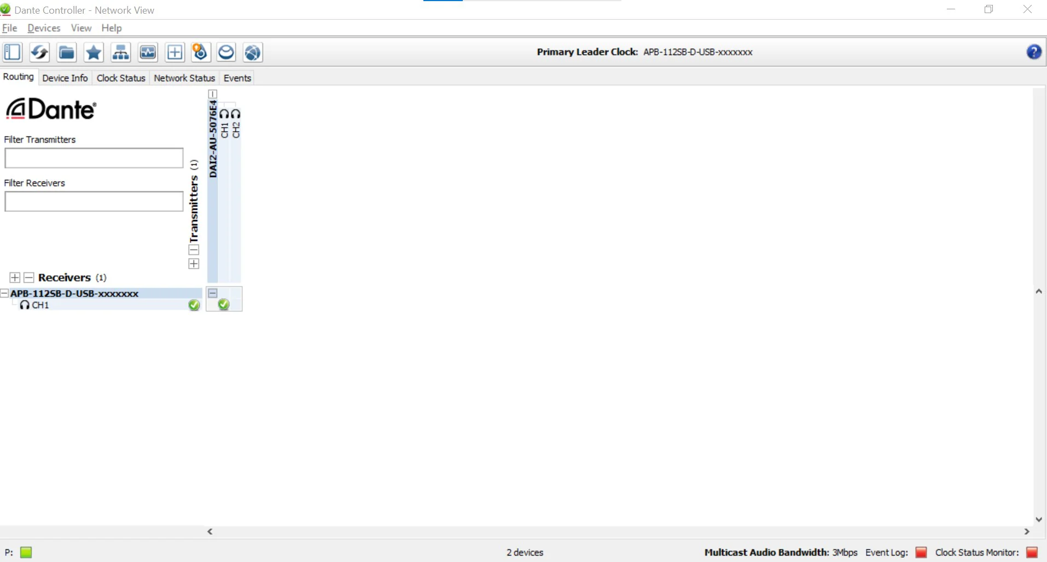This screenshot has height=562, width=1047.
Task: Switch to the Network Status tab
Action: pyautogui.click(x=184, y=78)
